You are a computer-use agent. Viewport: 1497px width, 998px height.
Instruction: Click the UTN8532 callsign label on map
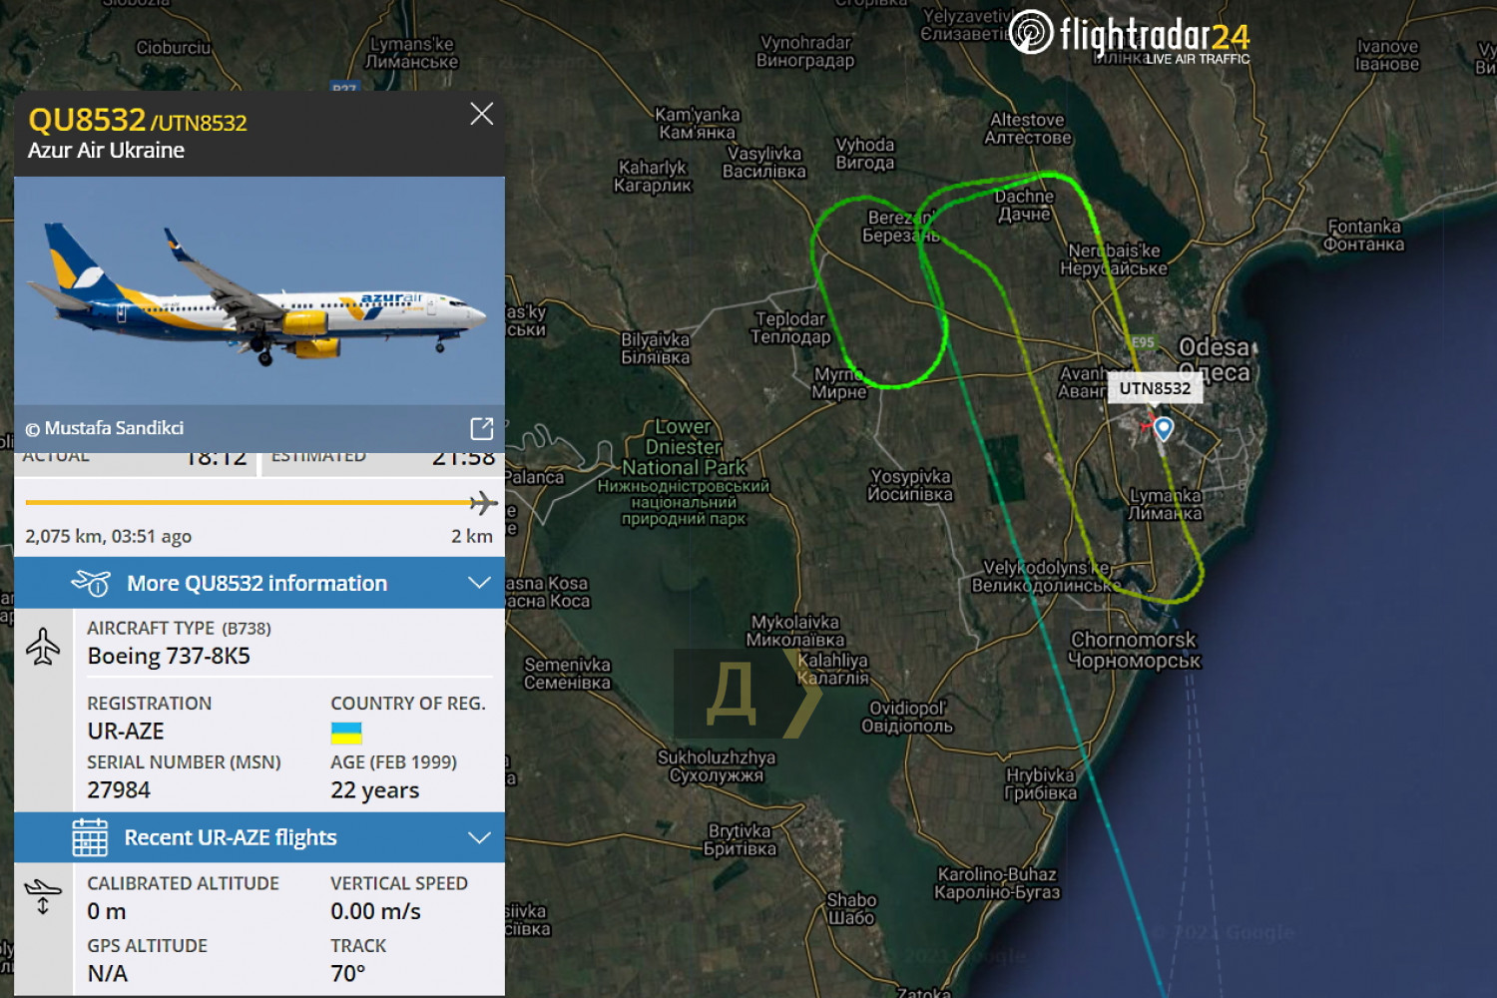click(x=1155, y=388)
